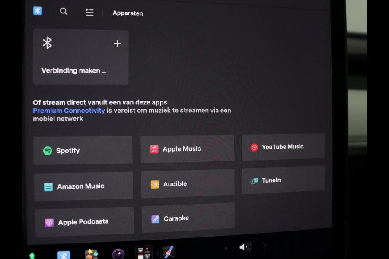Tap the speaker volume icon
389x259 pixels.
point(245,246)
